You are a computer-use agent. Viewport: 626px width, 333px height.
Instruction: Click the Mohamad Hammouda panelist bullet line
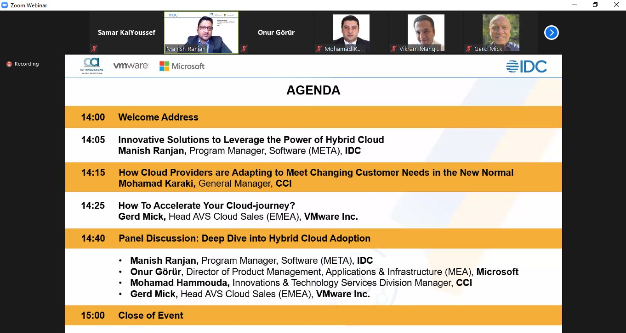tap(301, 283)
